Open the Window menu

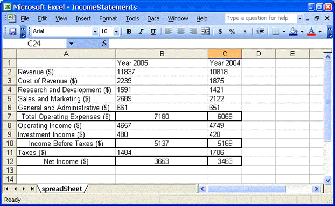tap(178, 18)
